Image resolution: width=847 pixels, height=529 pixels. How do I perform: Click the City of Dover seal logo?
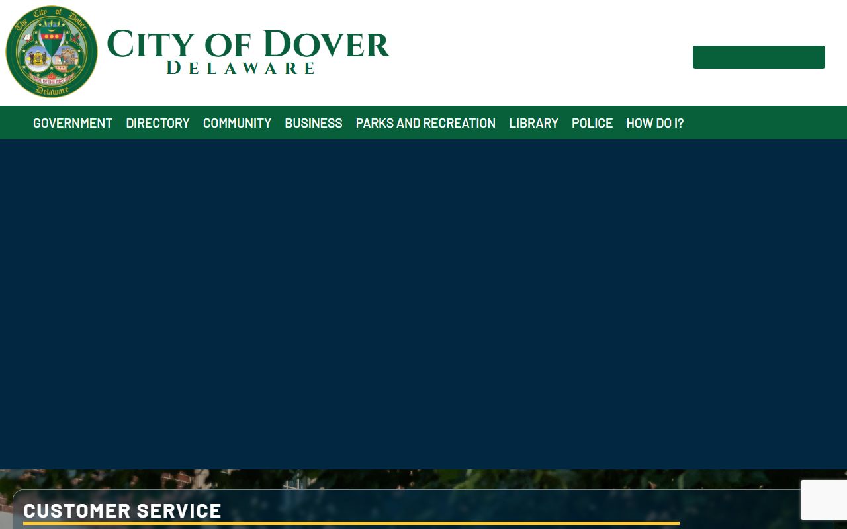coord(52,52)
